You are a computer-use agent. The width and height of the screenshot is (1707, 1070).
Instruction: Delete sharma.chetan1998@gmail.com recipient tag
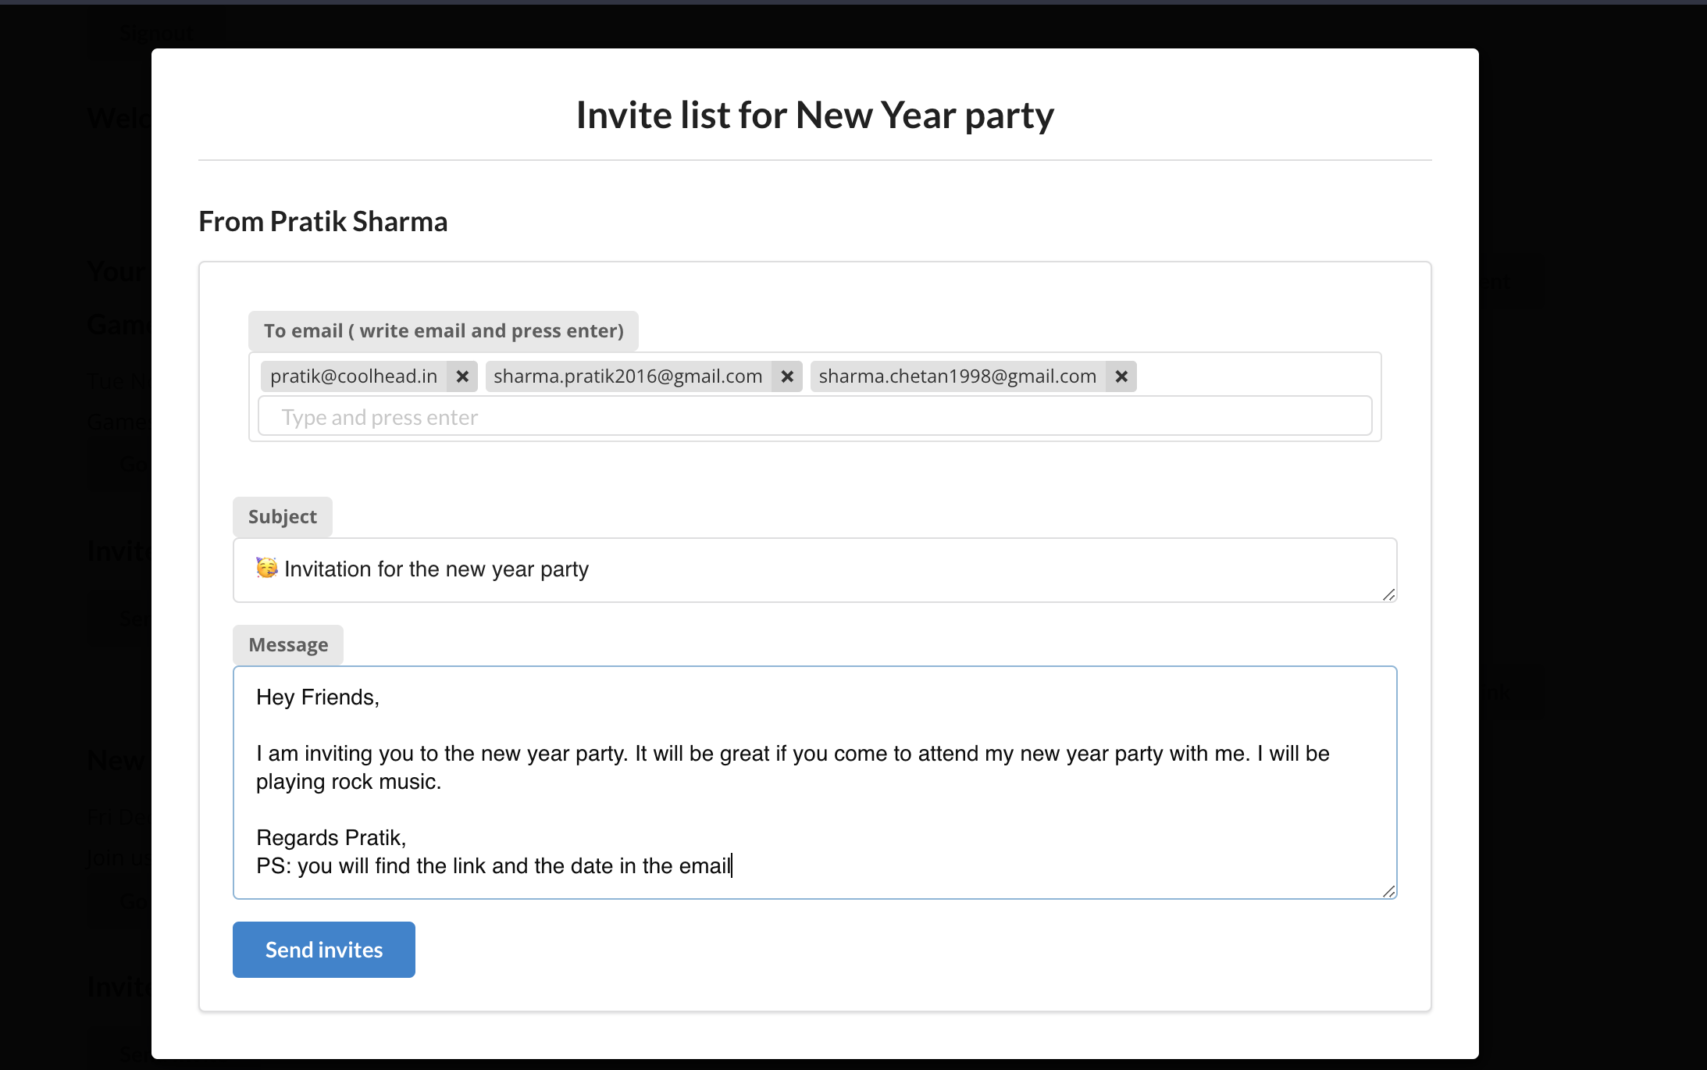[1121, 376]
